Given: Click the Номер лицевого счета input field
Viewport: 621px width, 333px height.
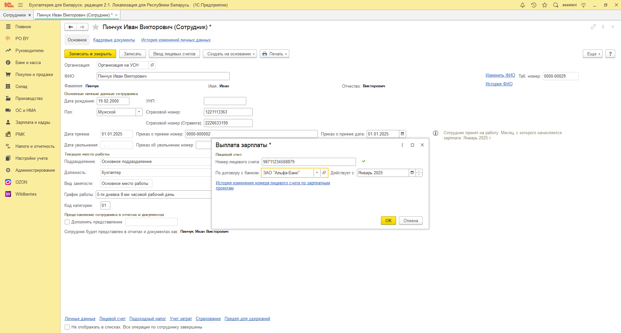Looking at the screenshot, I should point(309,162).
